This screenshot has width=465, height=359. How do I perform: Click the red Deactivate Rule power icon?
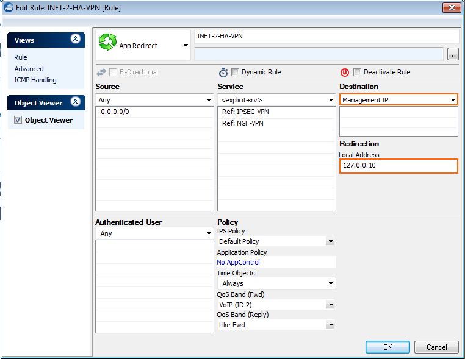pos(345,73)
